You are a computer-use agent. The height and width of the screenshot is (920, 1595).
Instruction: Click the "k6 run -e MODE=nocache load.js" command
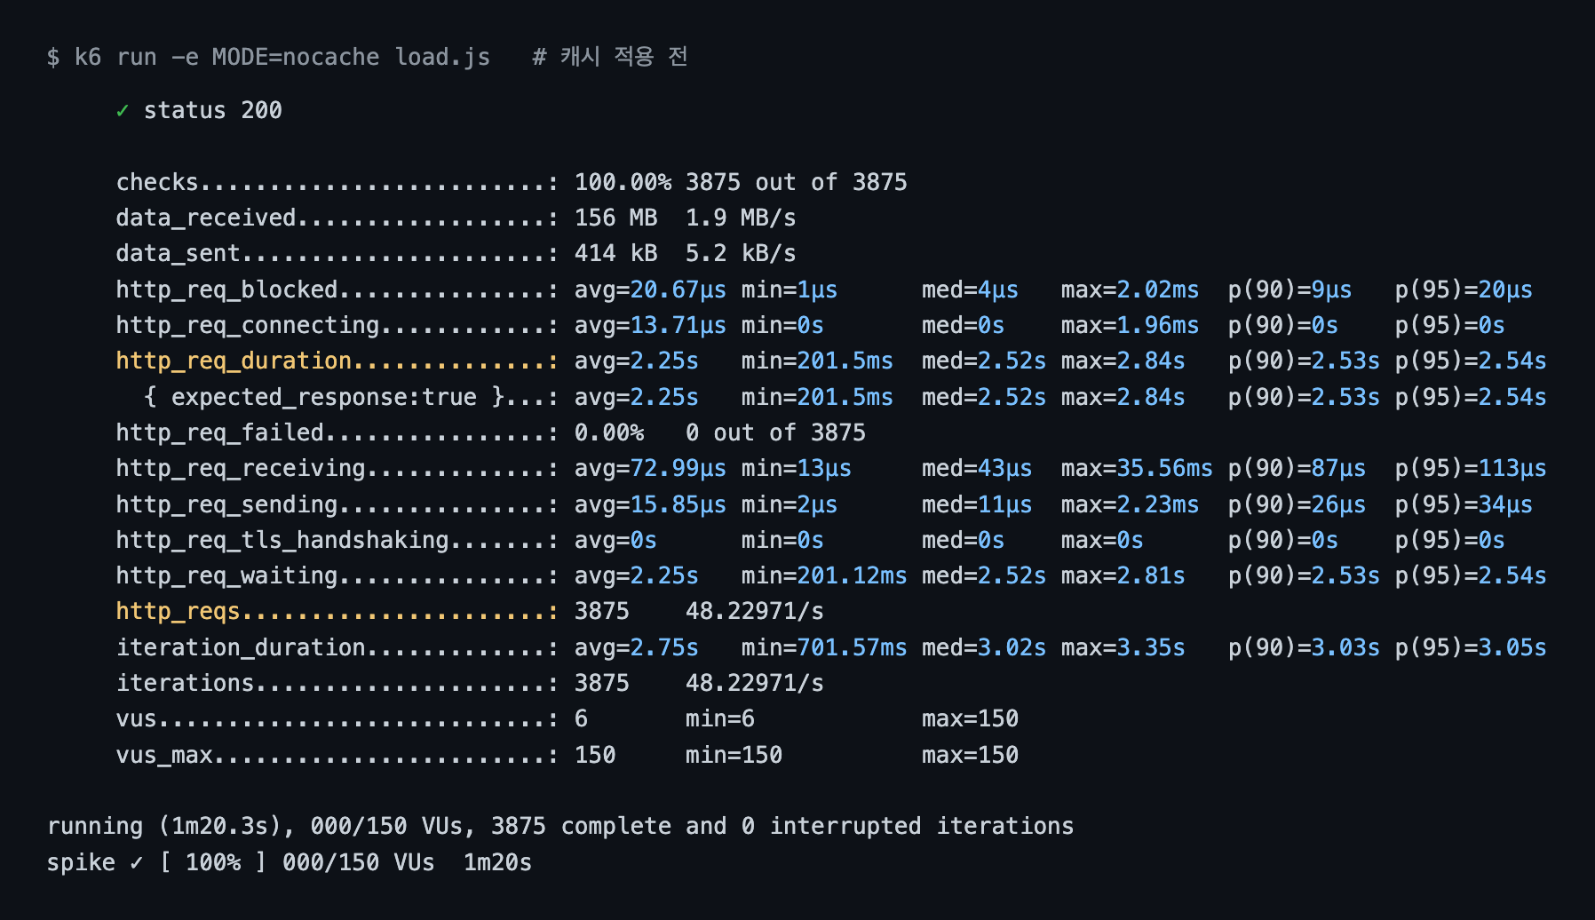coord(282,57)
